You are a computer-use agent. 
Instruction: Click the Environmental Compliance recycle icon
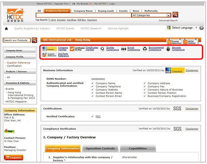pos(145,49)
